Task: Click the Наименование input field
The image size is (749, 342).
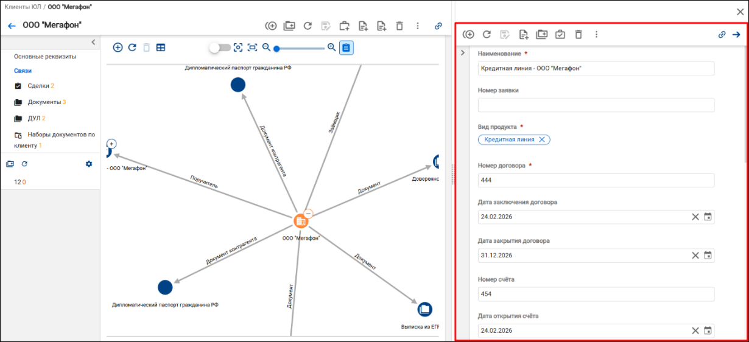Action: point(596,68)
